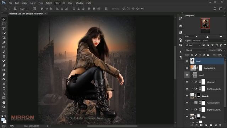Add a layer style with fx icon
This screenshot has height=128, width=227.
pos(196,125)
